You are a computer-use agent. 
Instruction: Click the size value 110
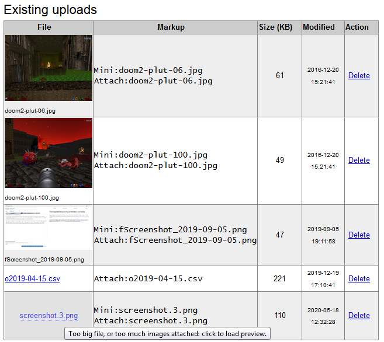[x=280, y=315]
